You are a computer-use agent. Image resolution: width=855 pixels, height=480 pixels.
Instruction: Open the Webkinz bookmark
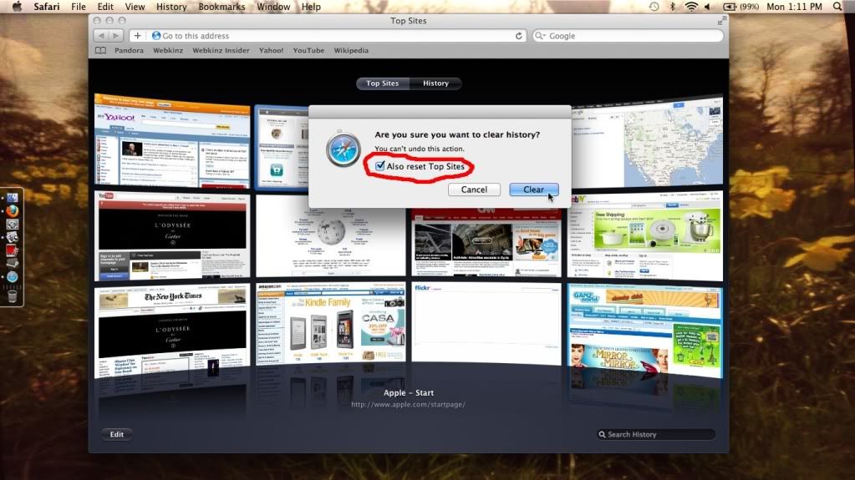[x=168, y=50]
